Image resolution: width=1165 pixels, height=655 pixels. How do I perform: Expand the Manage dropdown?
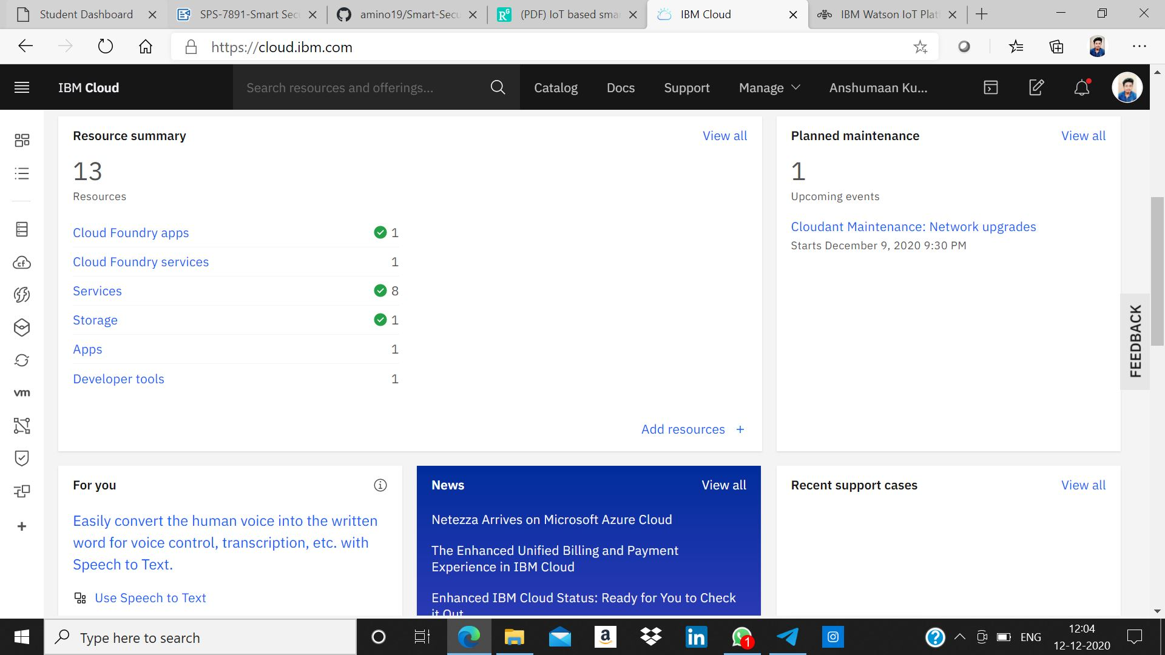769,87
